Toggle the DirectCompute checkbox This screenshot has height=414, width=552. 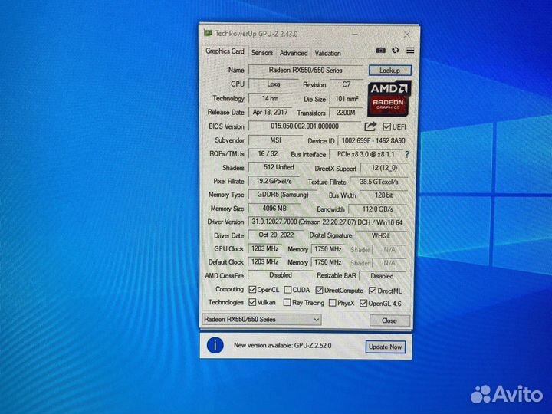[319, 290]
